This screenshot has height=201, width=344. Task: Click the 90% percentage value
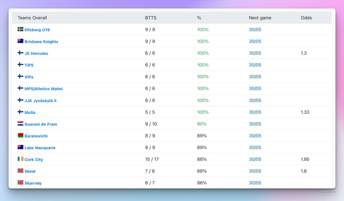[x=202, y=124]
